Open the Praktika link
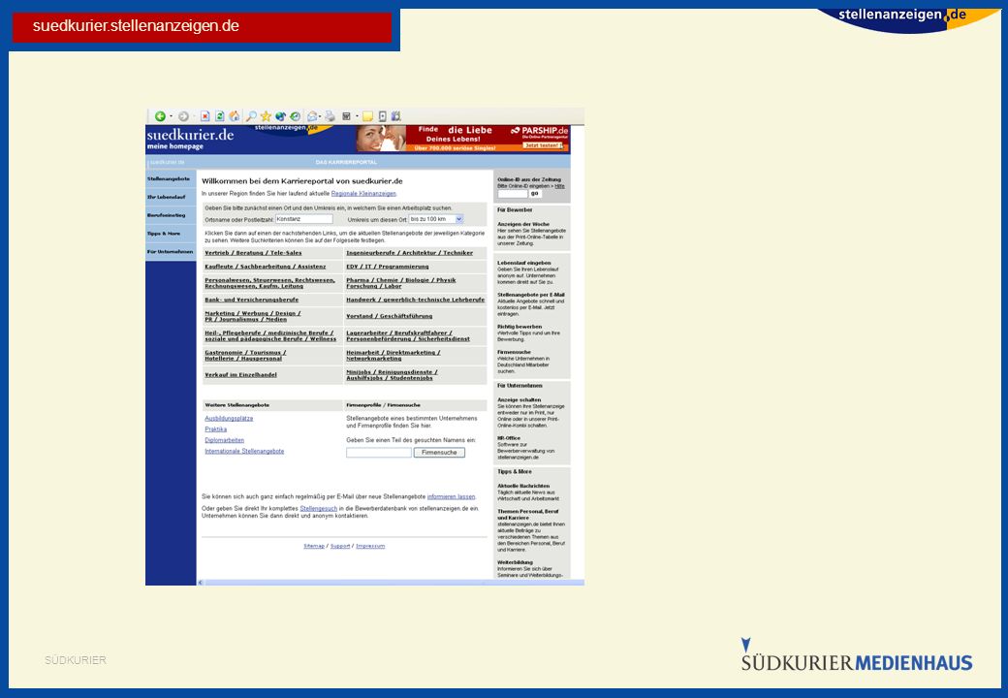This screenshot has height=698, width=1008. click(x=216, y=429)
